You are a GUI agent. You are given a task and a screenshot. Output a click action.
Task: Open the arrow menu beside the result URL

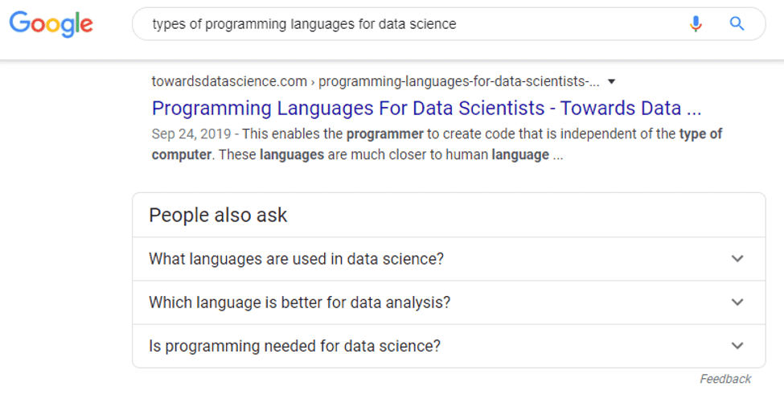pyautogui.click(x=612, y=81)
